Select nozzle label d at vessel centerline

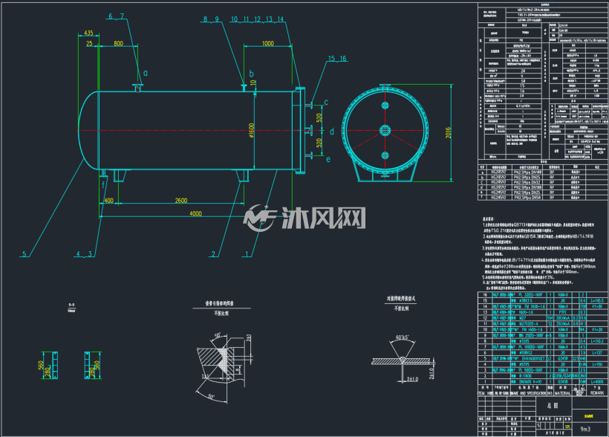click(x=332, y=132)
